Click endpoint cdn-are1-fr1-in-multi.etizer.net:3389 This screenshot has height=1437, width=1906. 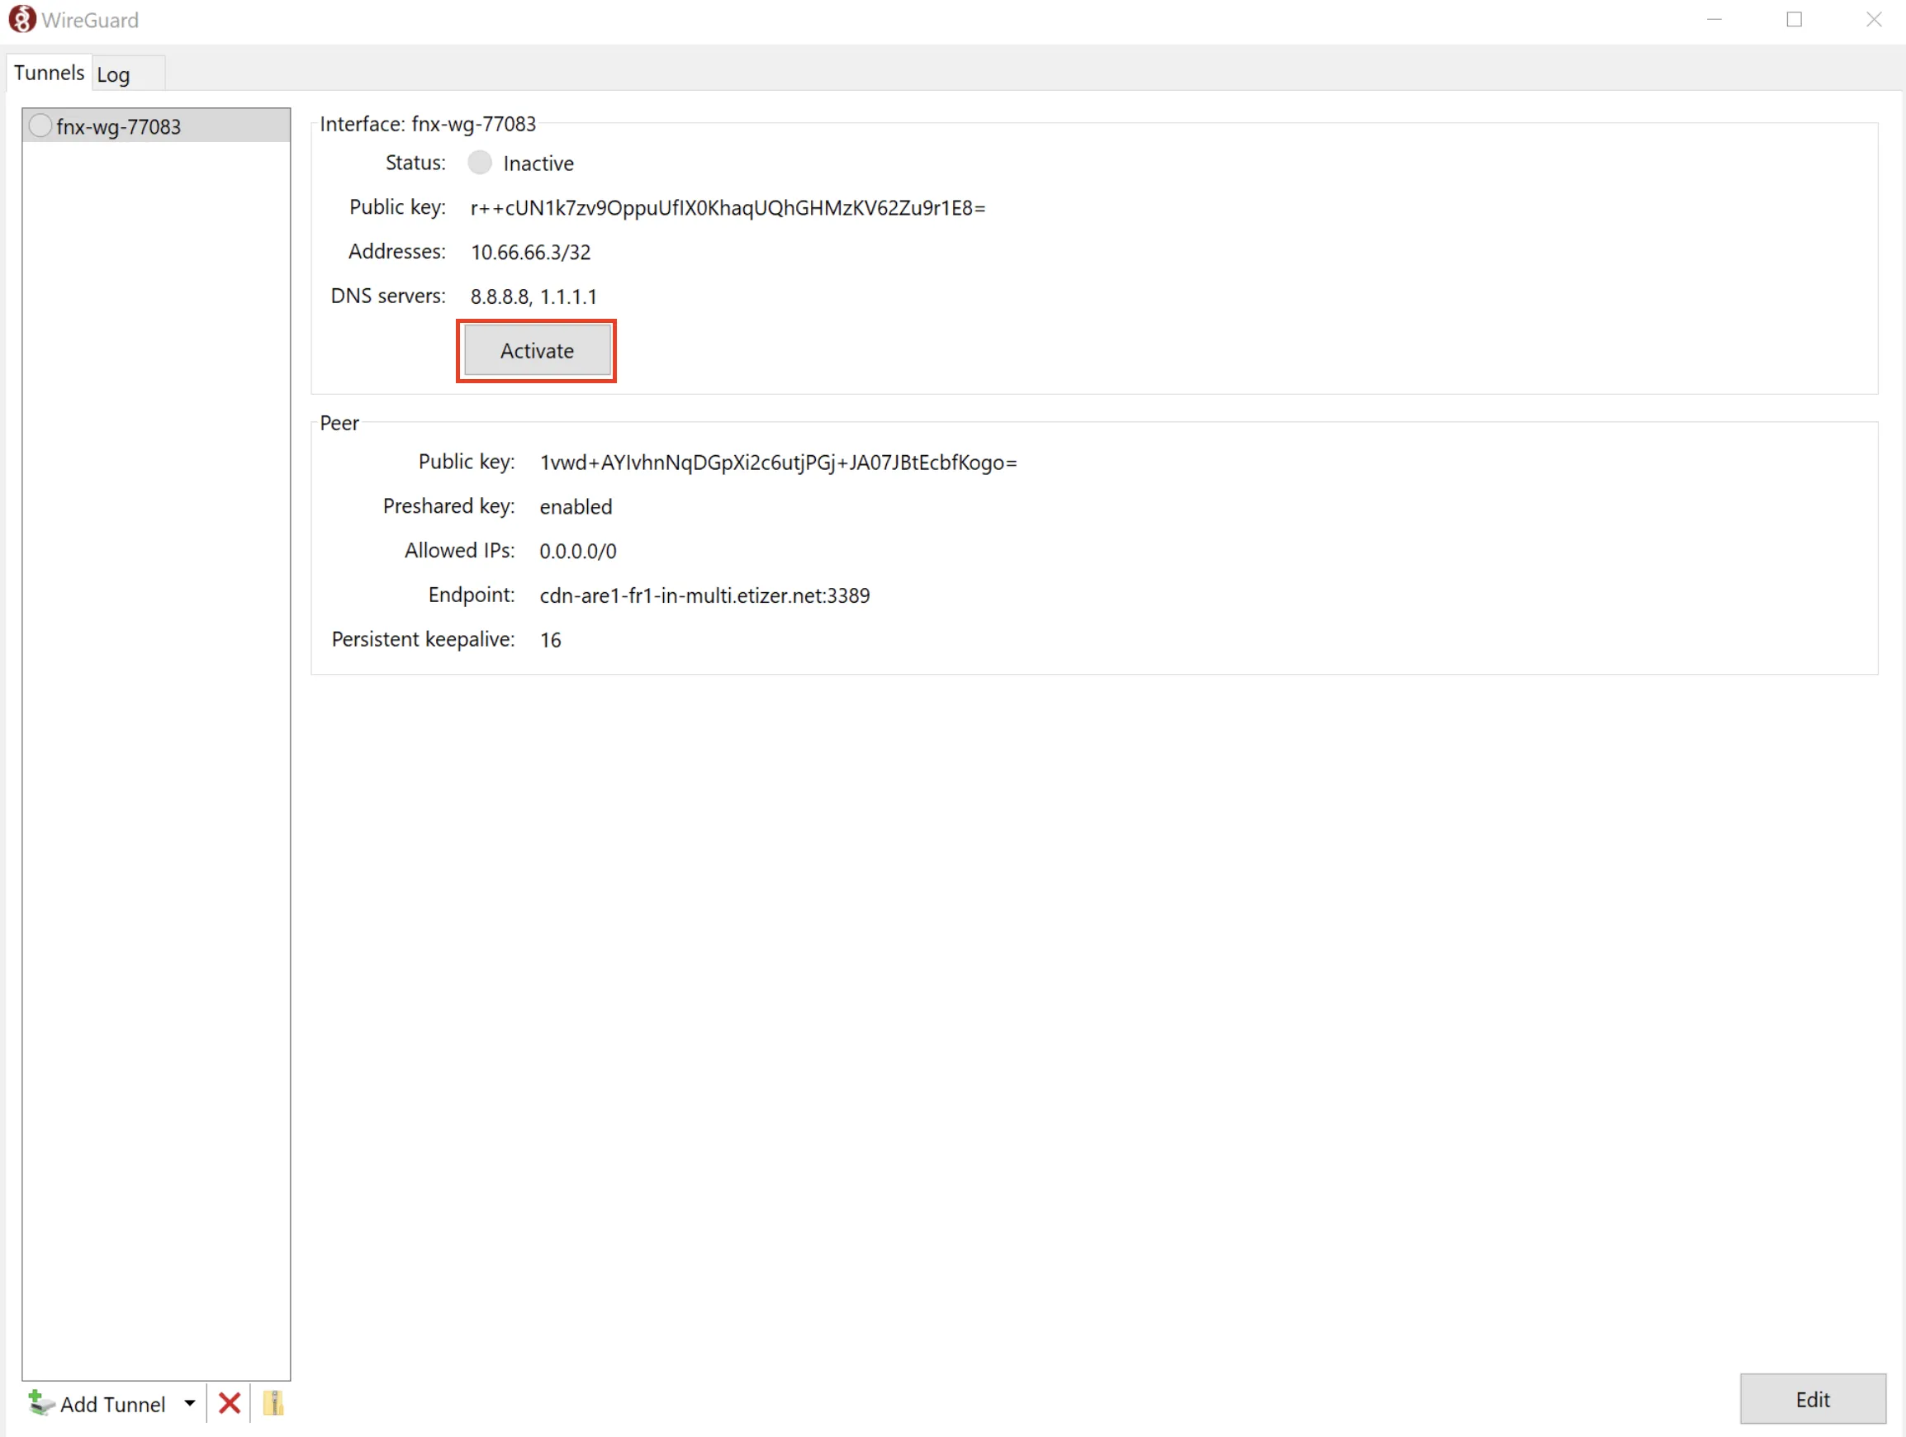(x=705, y=596)
